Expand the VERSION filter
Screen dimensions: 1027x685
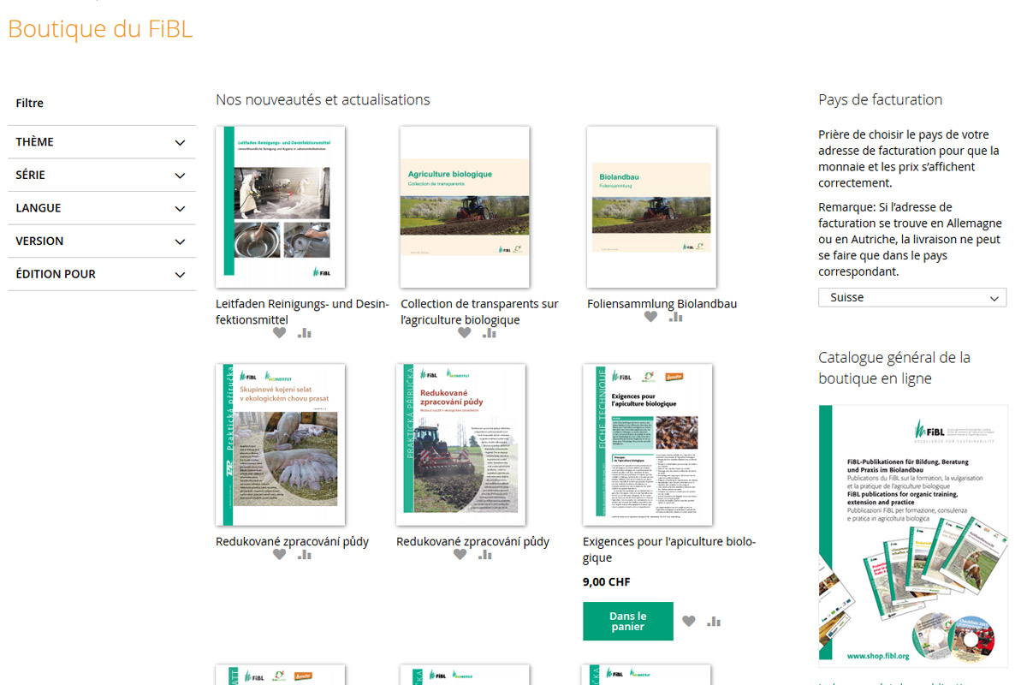coord(102,241)
